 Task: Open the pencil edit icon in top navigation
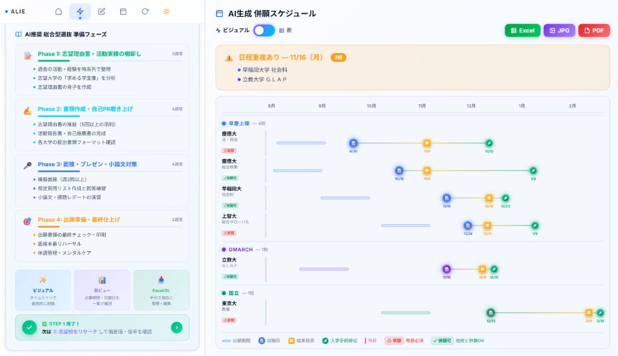pos(101,11)
